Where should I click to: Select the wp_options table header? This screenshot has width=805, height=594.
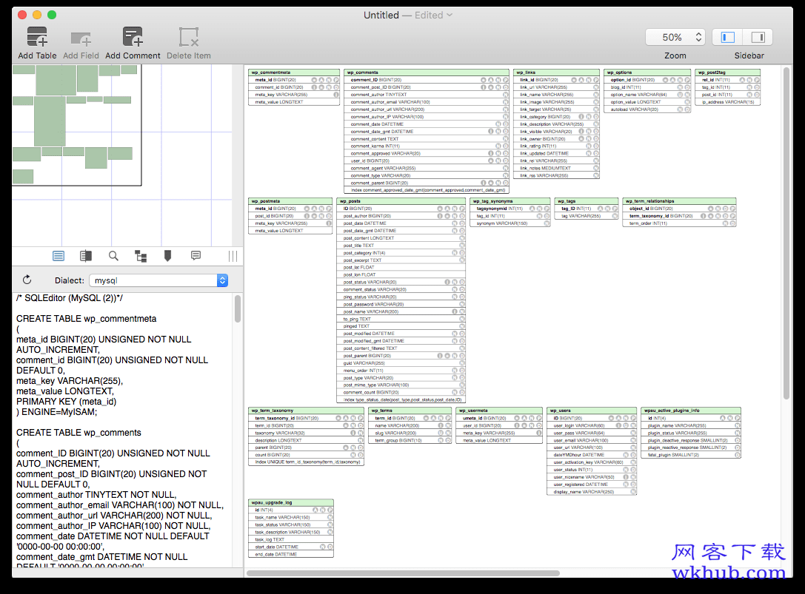pos(647,72)
